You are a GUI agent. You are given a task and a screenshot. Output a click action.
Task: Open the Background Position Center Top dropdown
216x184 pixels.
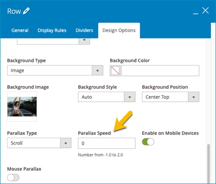tap(194, 97)
